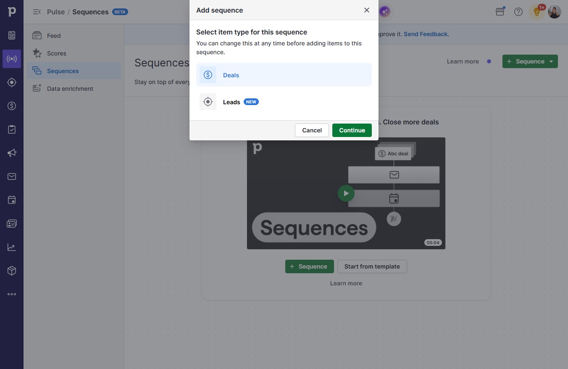Open the Help question mark icon

point(518,12)
